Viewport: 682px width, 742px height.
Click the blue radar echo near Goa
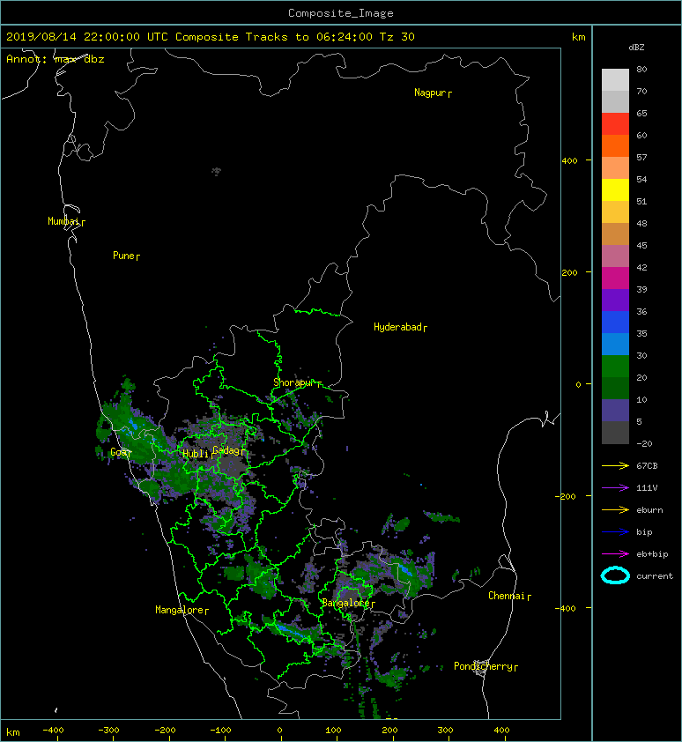134,426
